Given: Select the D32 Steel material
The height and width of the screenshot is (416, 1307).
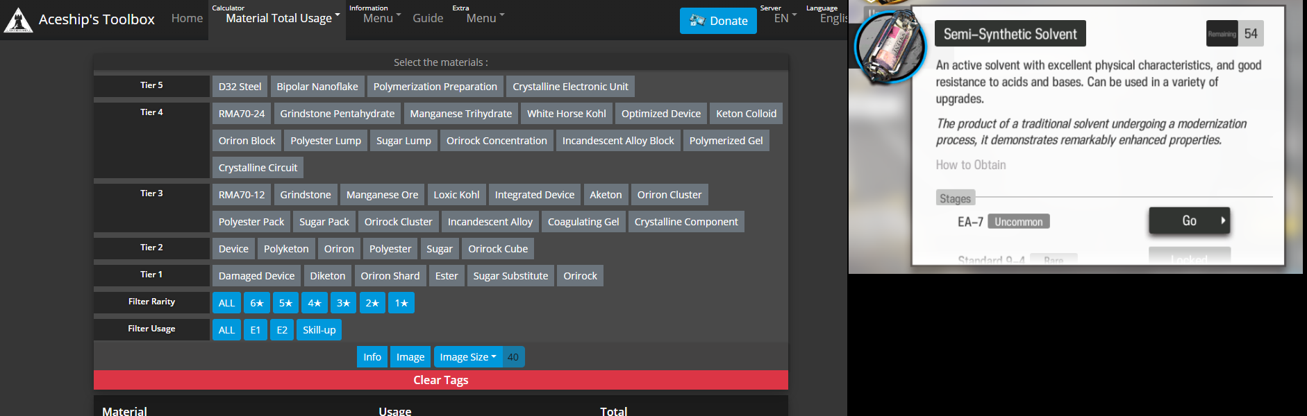Looking at the screenshot, I should [240, 87].
